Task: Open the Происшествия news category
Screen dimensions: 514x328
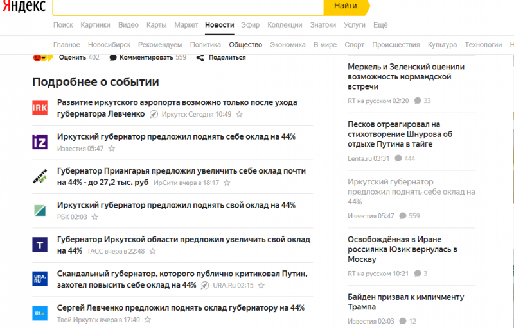Action: click(x=396, y=45)
